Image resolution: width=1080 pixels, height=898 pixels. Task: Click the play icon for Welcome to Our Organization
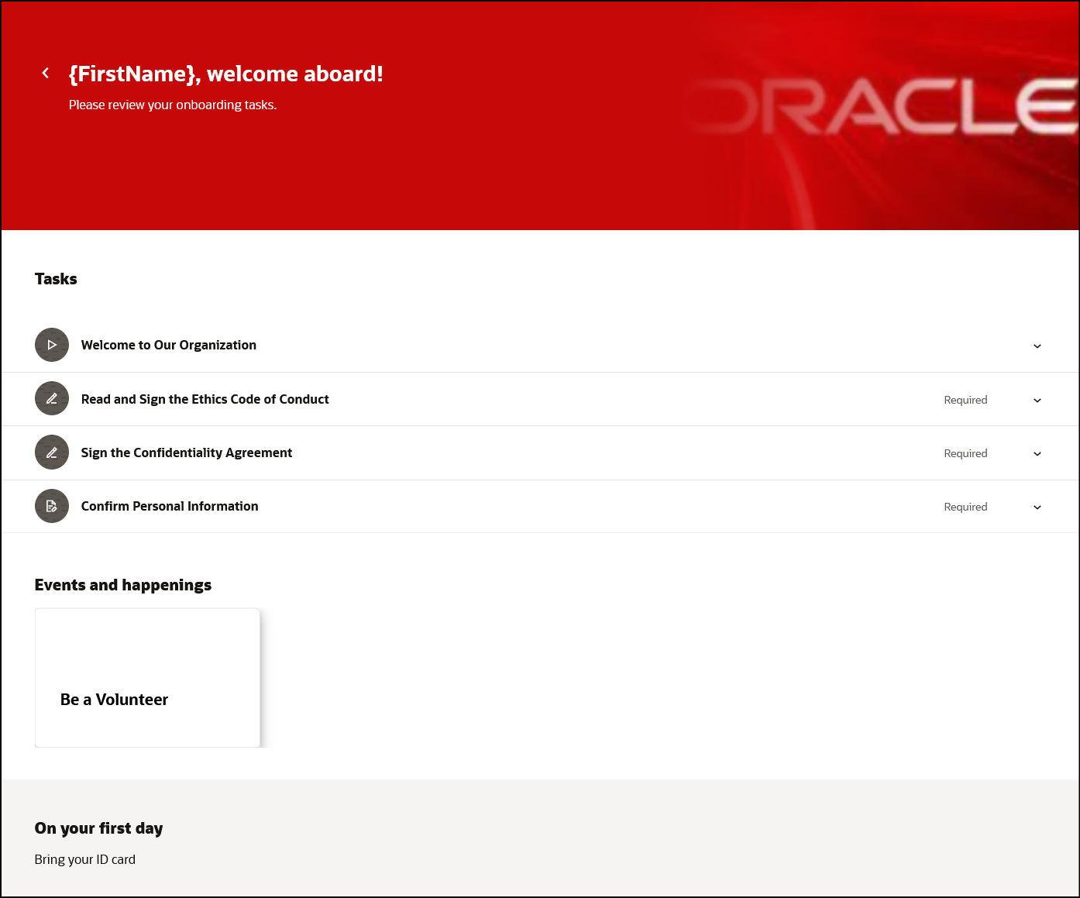point(52,345)
